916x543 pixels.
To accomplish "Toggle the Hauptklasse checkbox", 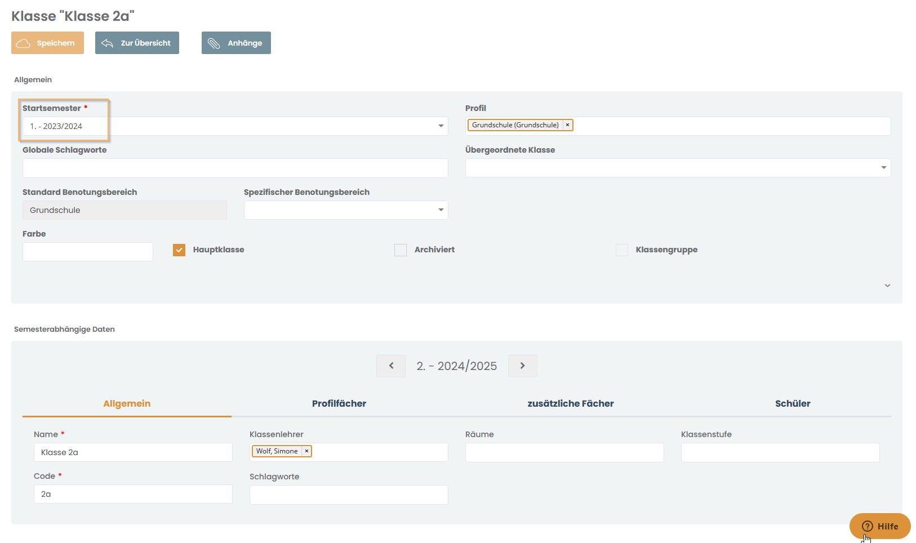I will (179, 250).
